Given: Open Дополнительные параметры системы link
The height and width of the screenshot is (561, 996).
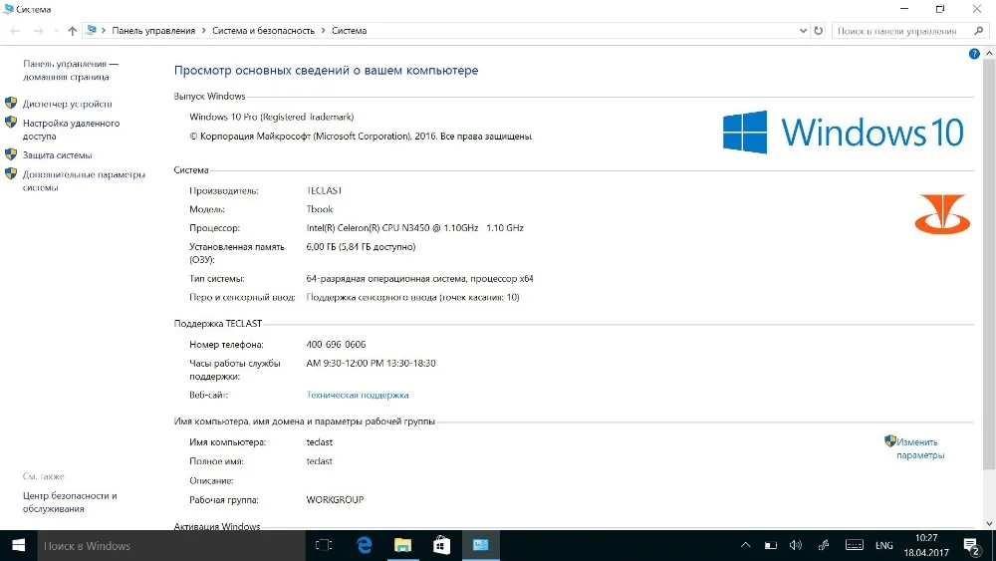Looking at the screenshot, I should 84,180.
